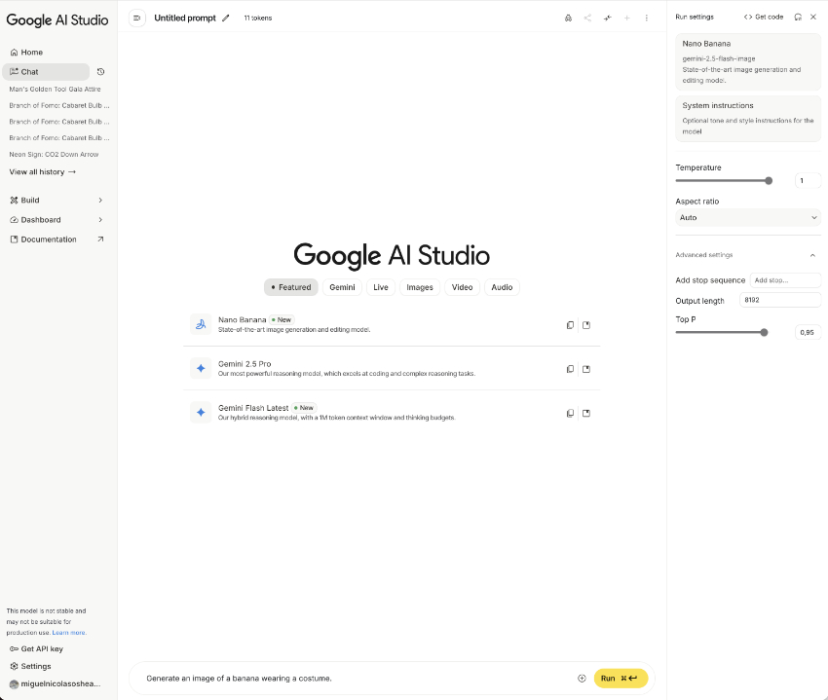Click the Output length input field
Image resolution: width=828 pixels, height=700 pixels.
point(779,301)
